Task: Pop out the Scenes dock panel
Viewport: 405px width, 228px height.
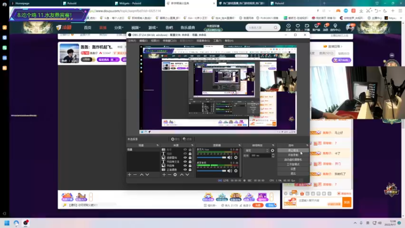Action: tap(157, 145)
